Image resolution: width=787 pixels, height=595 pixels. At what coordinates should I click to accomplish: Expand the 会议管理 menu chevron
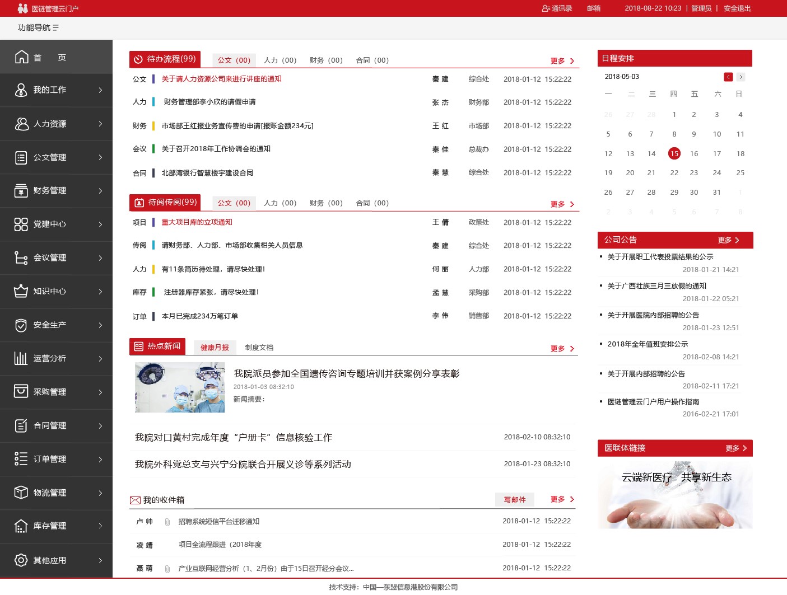click(100, 258)
